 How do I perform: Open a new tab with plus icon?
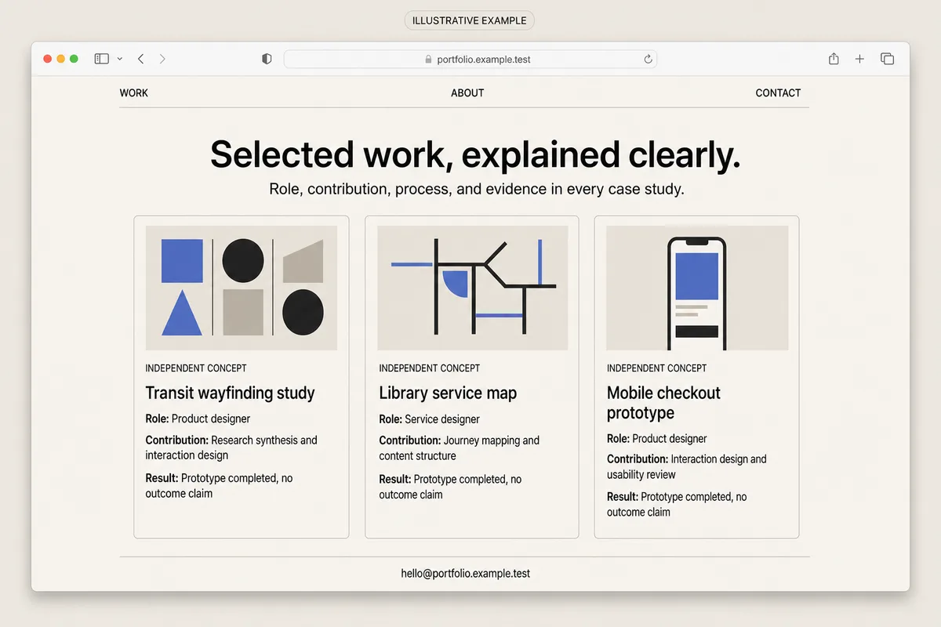(859, 59)
